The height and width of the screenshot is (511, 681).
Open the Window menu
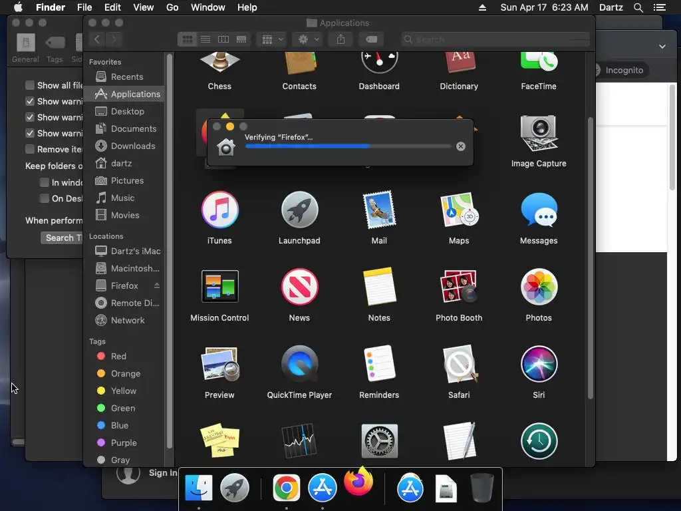point(208,7)
